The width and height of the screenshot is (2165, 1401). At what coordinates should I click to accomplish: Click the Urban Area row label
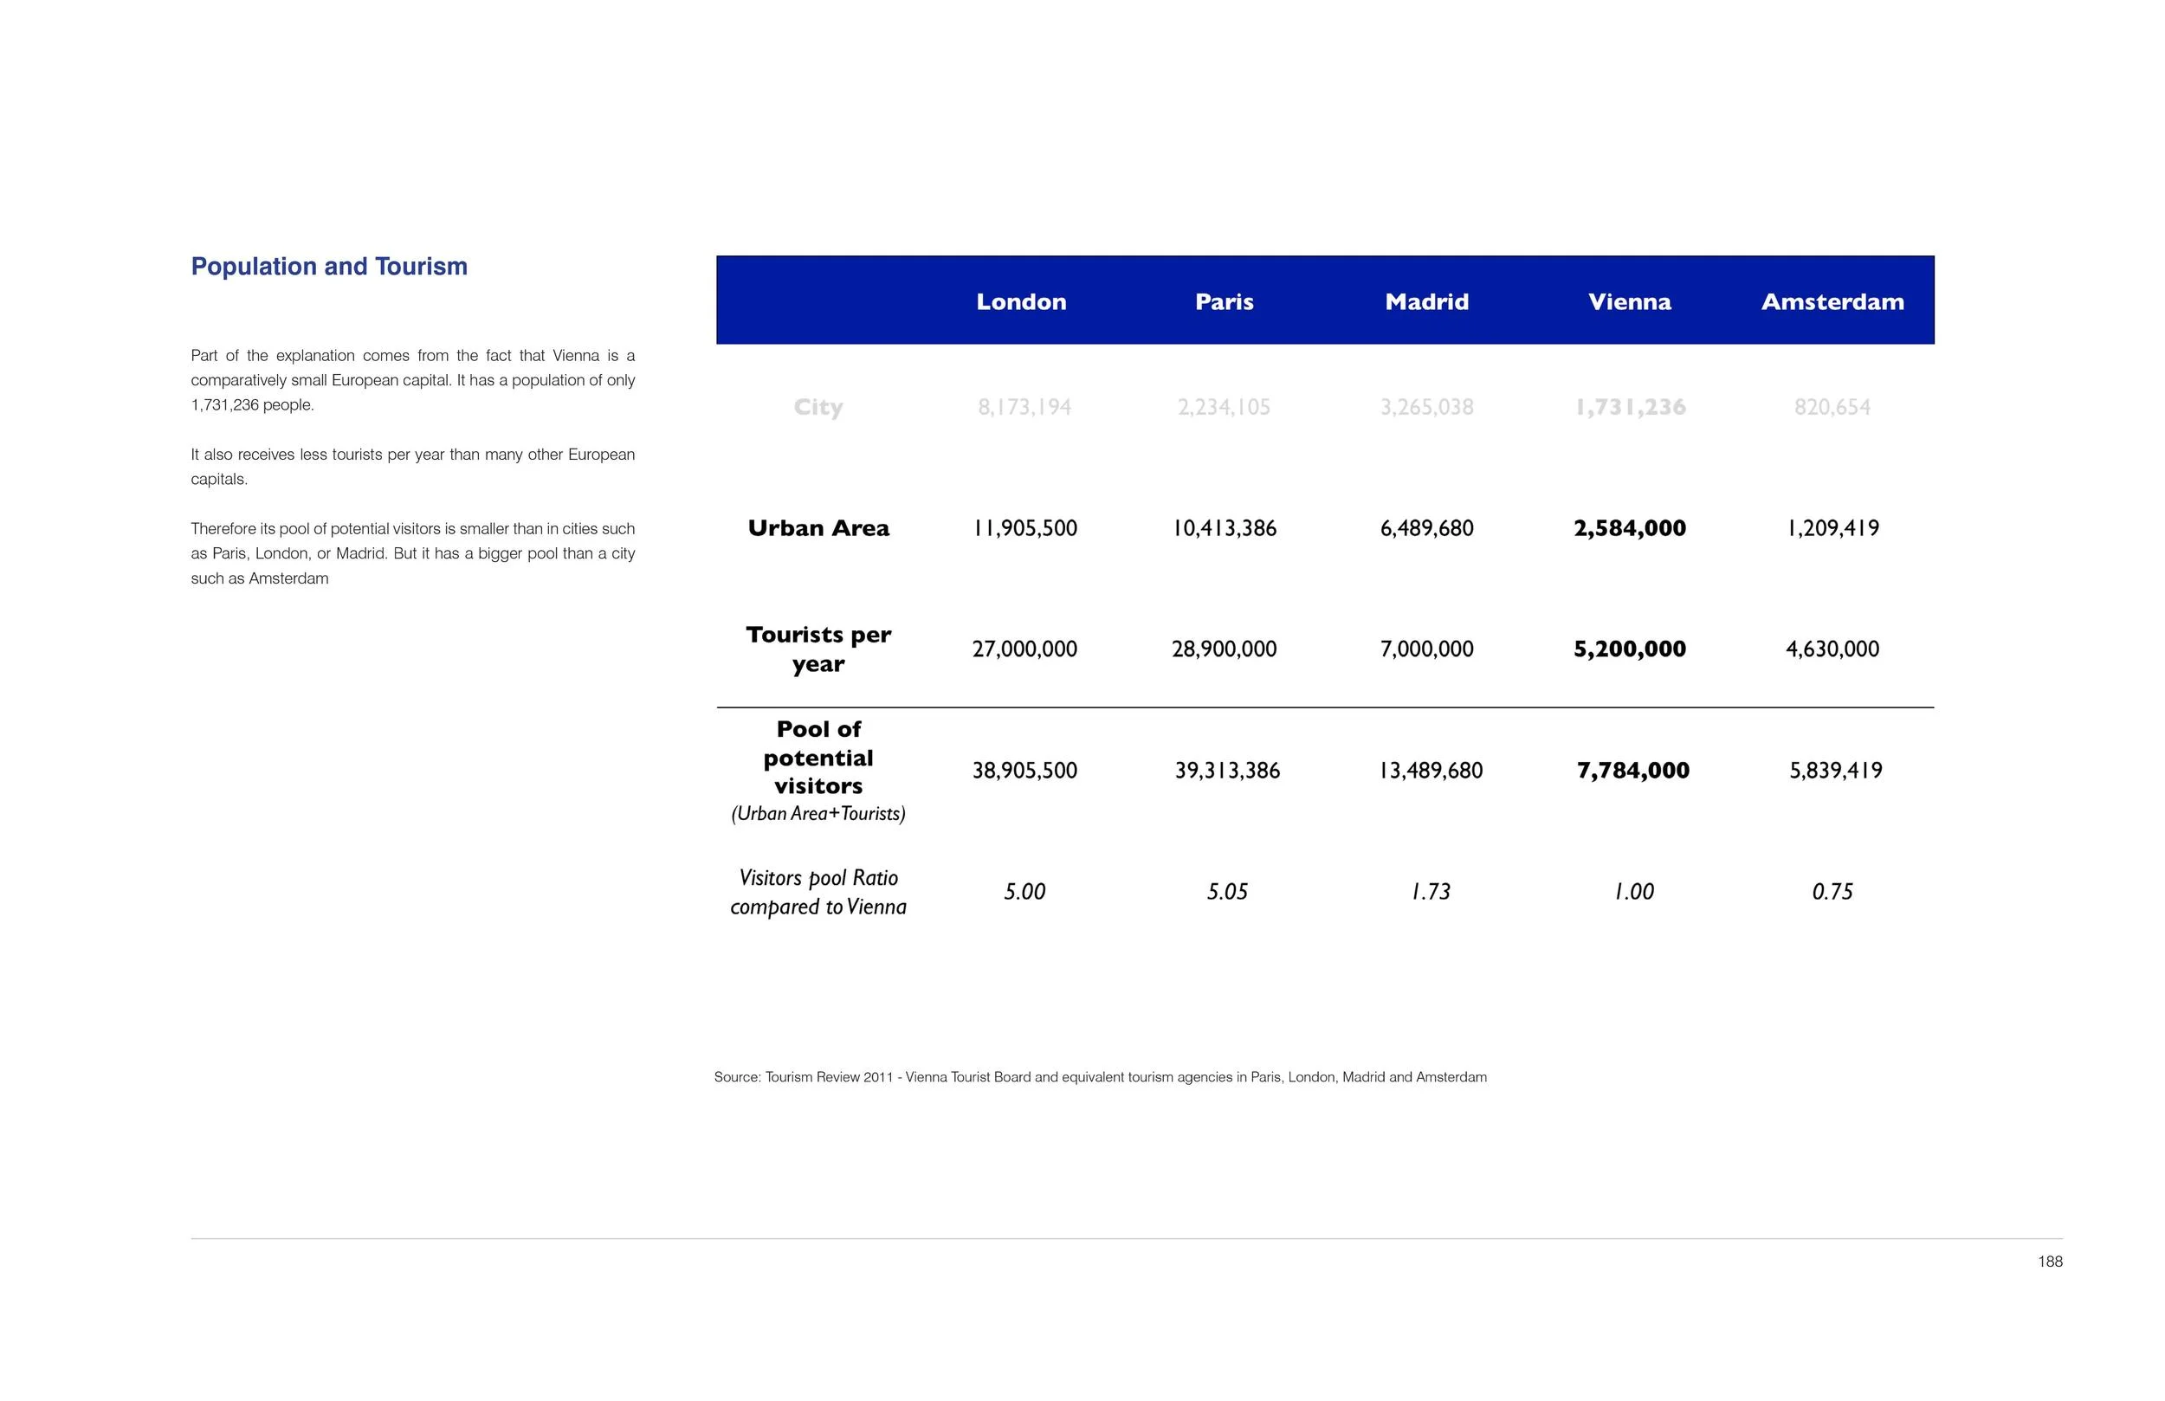point(818,528)
